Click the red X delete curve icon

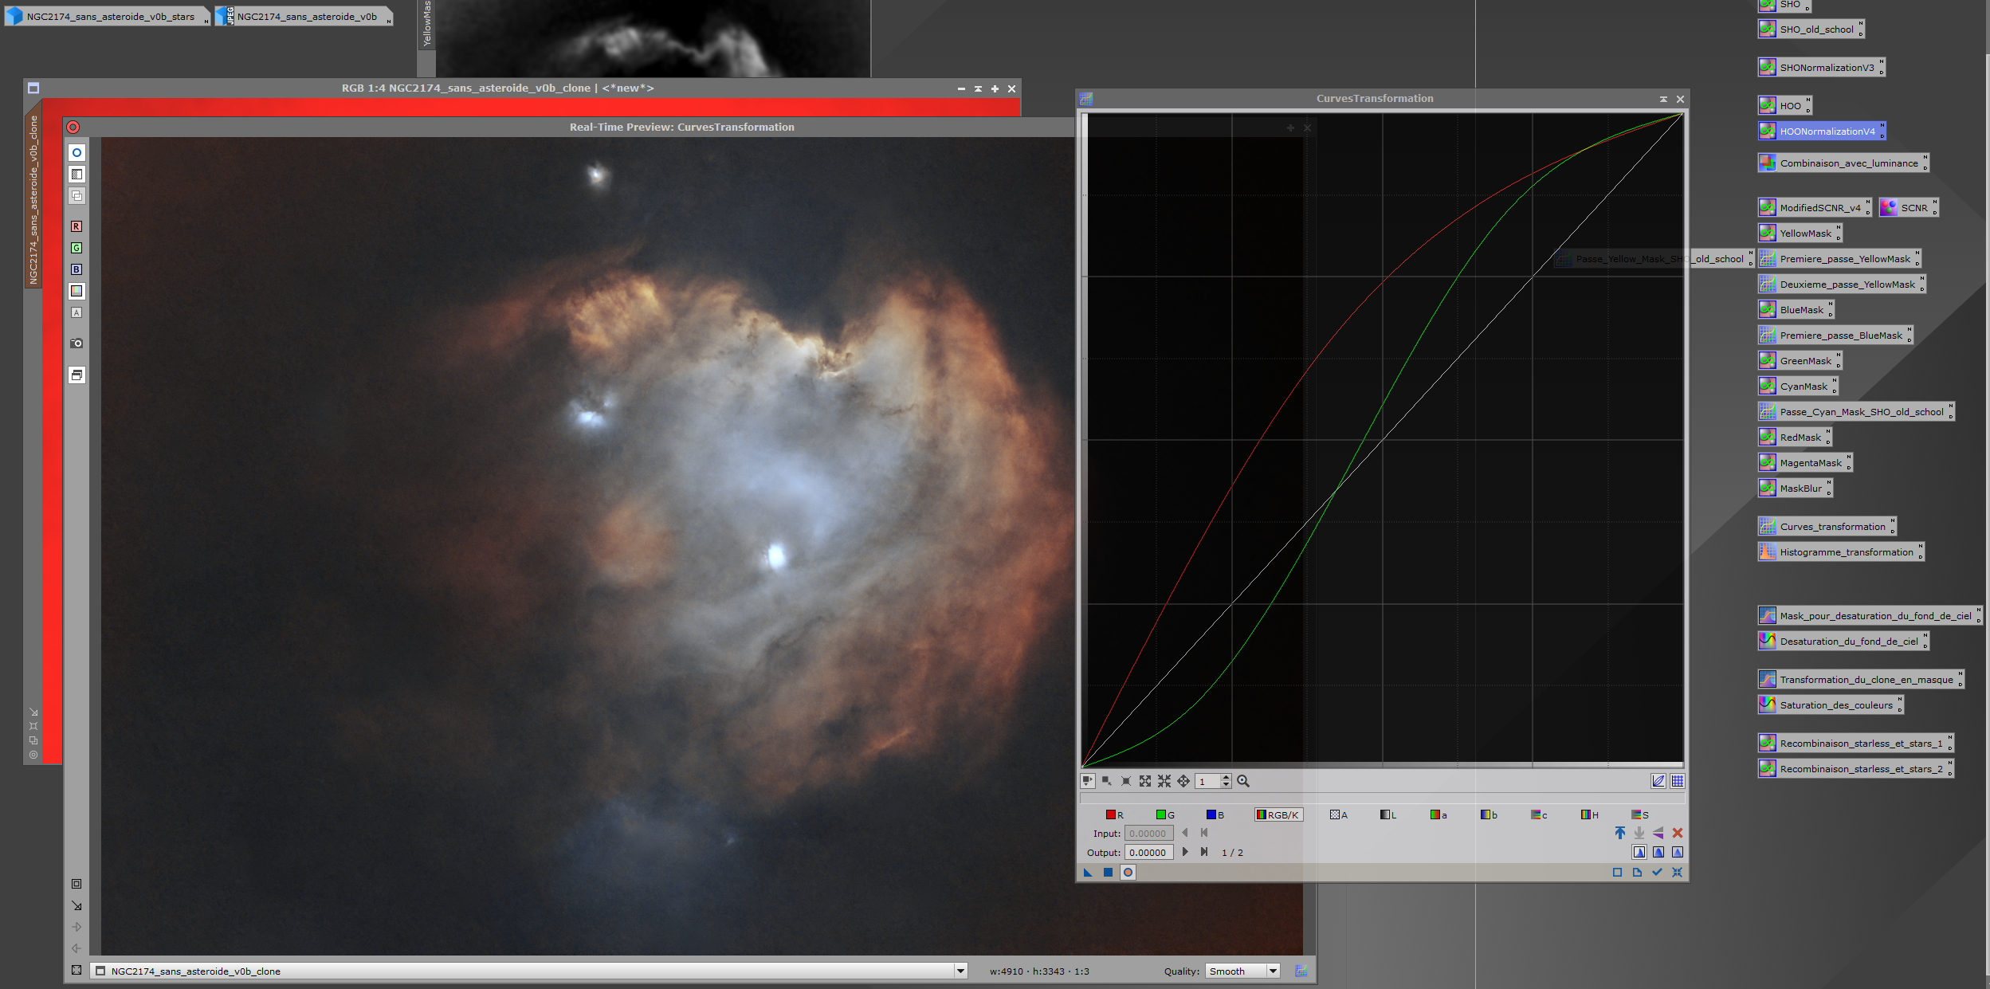pos(1678,833)
